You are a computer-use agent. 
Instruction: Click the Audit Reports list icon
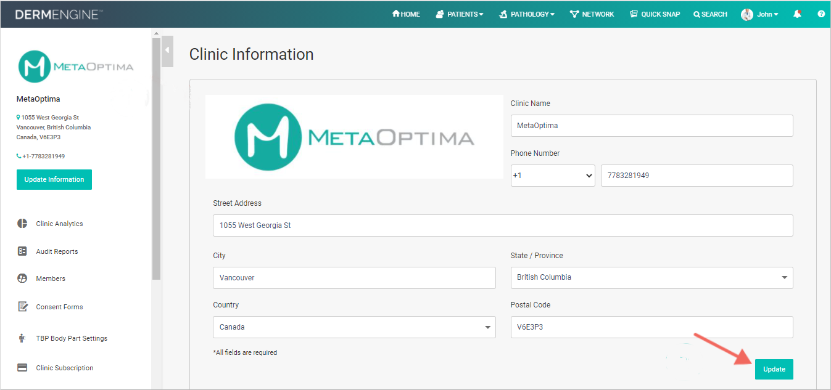click(x=22, y=251)
